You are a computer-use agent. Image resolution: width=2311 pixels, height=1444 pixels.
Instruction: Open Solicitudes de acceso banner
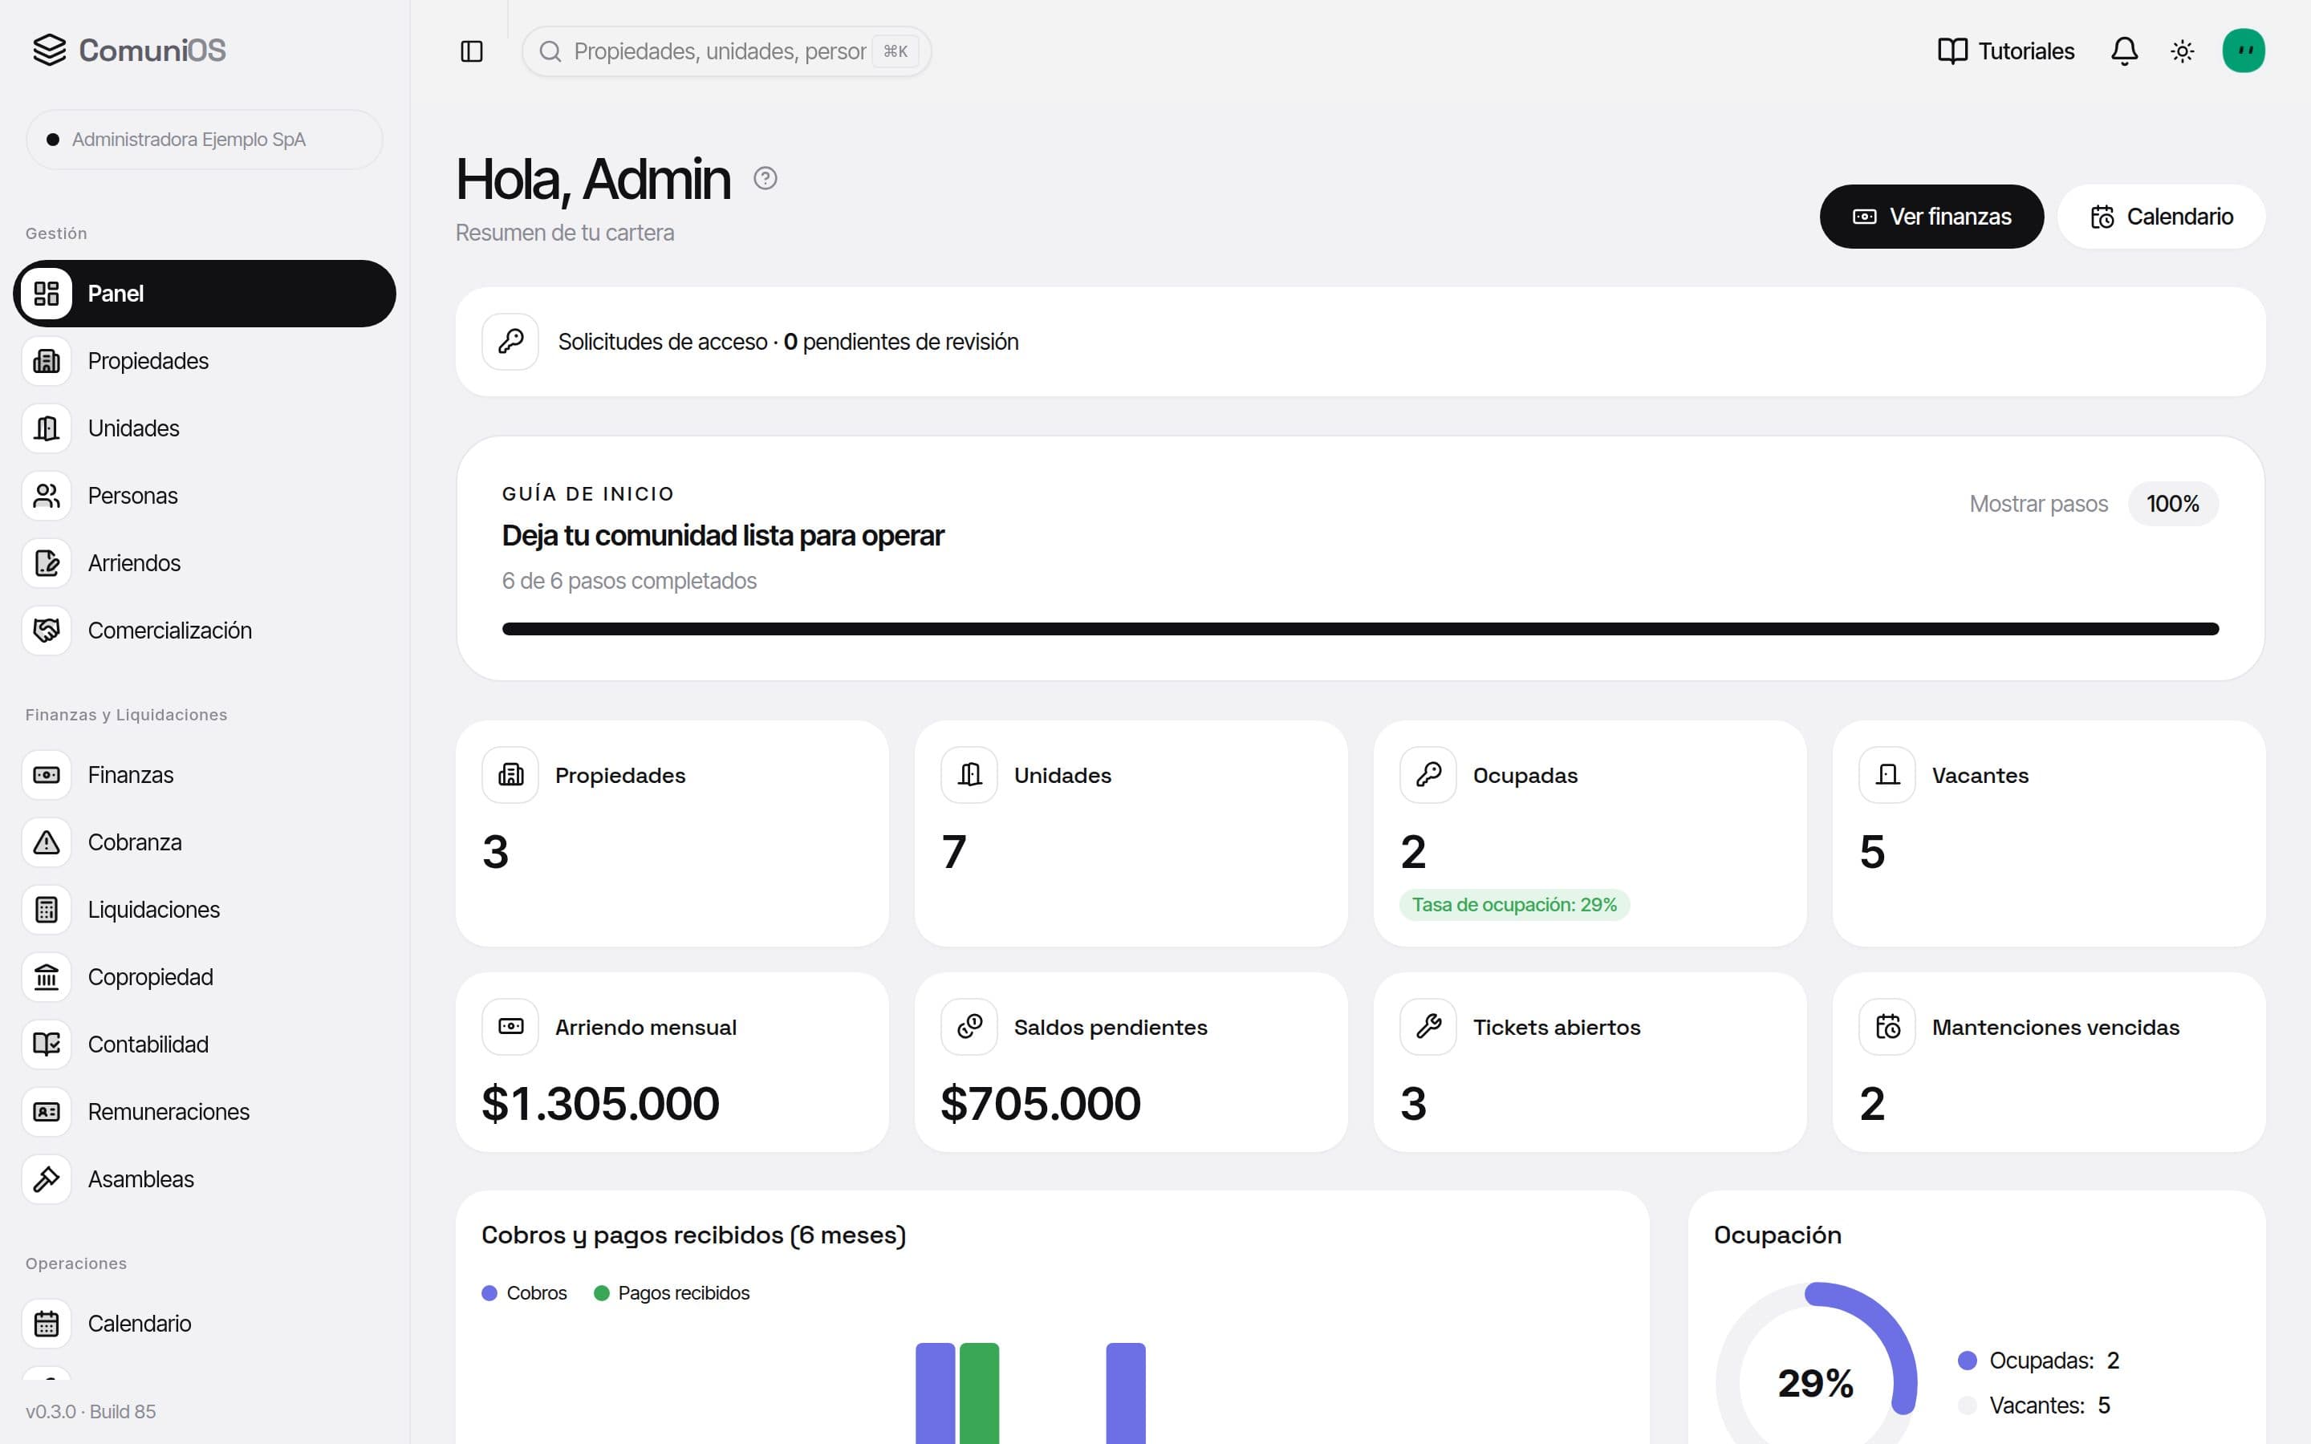pyautogui.click(x=1360, y=342)
